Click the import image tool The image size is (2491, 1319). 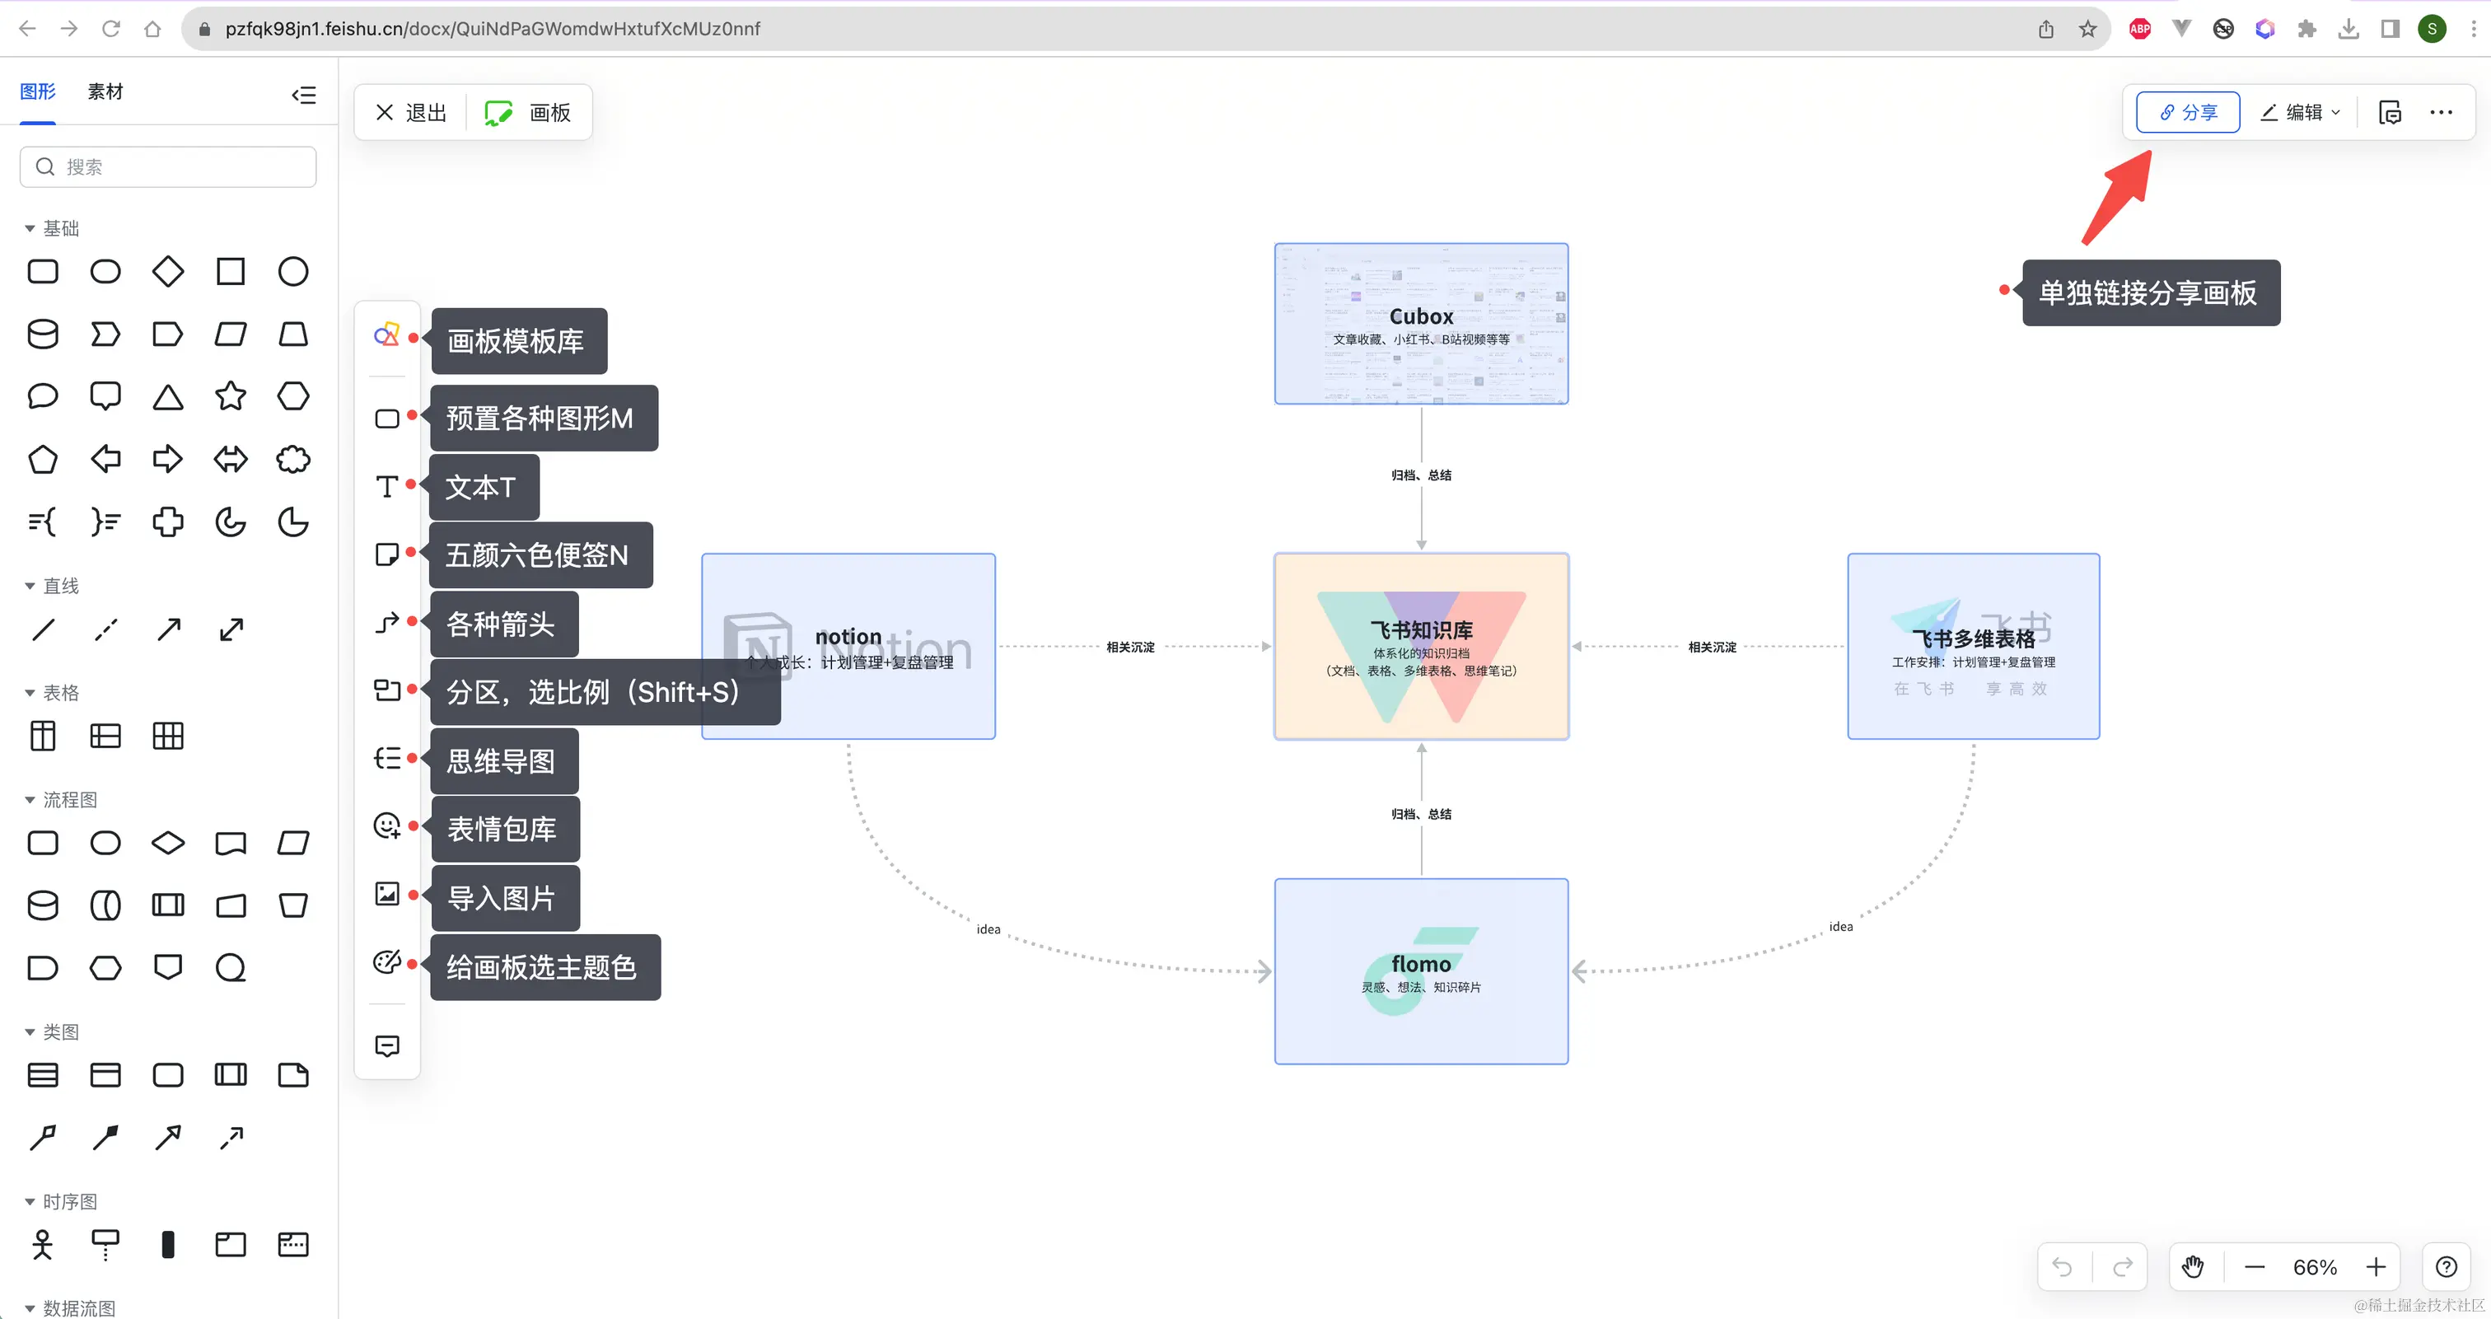386,895
